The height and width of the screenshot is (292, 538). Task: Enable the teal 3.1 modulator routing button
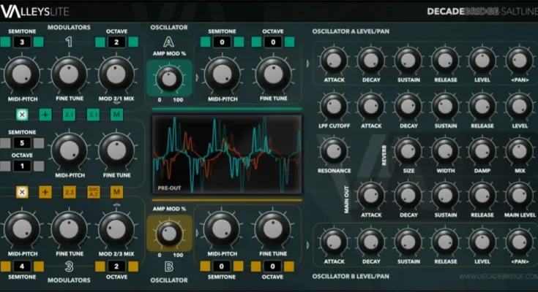[x=93, y=115]
